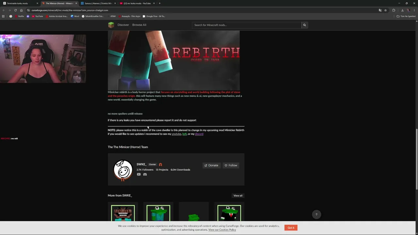
Task: Click the '13 Projects' count text
Action: (x=162, y=170)
